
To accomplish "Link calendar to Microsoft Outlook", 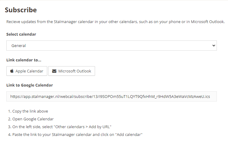I will click(x=72, y=71).
